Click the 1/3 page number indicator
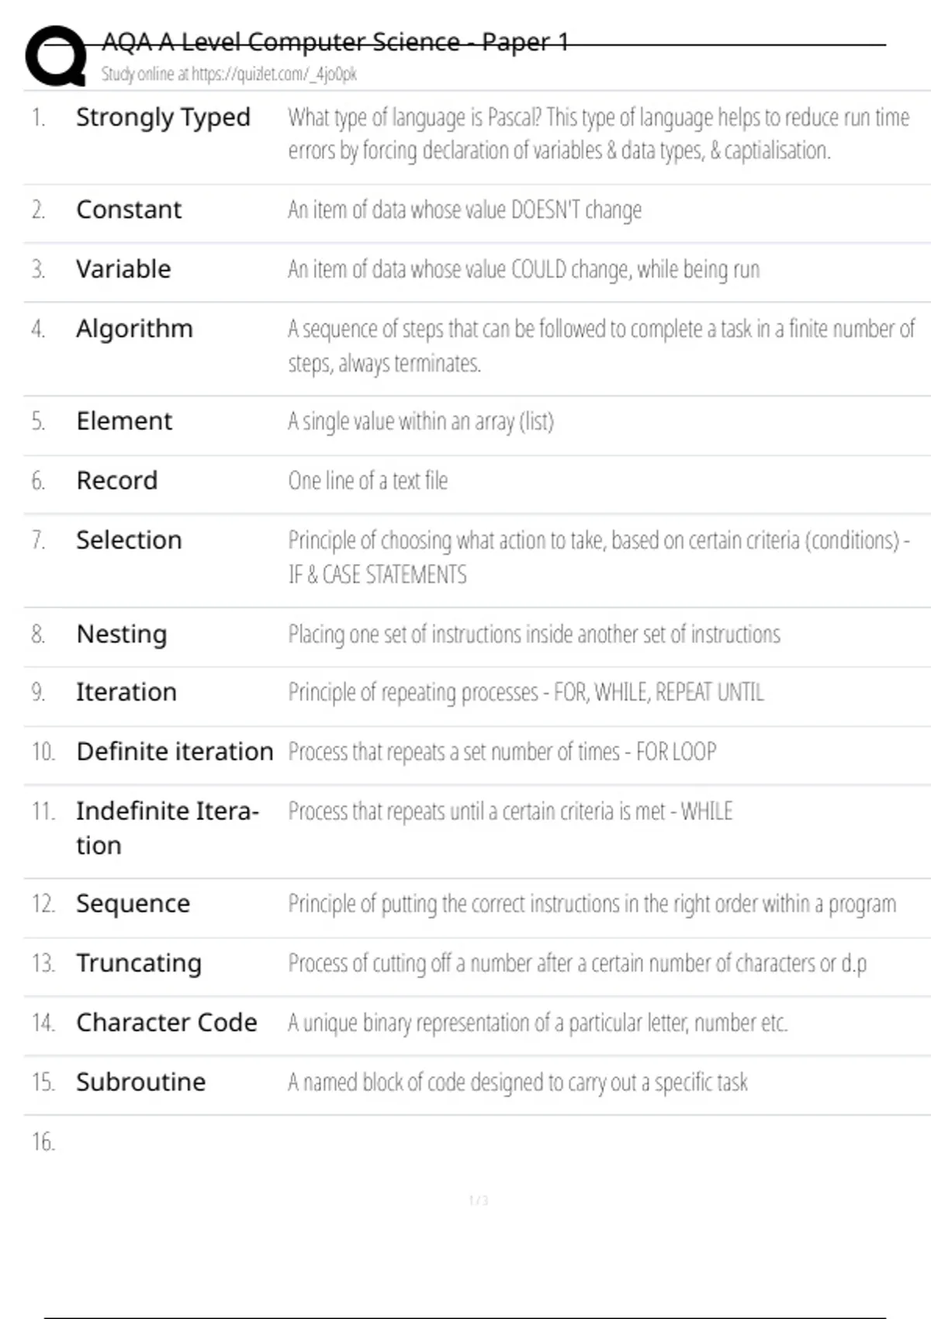This screenshot has height=1319, width=931. (x=478, y=1200)
